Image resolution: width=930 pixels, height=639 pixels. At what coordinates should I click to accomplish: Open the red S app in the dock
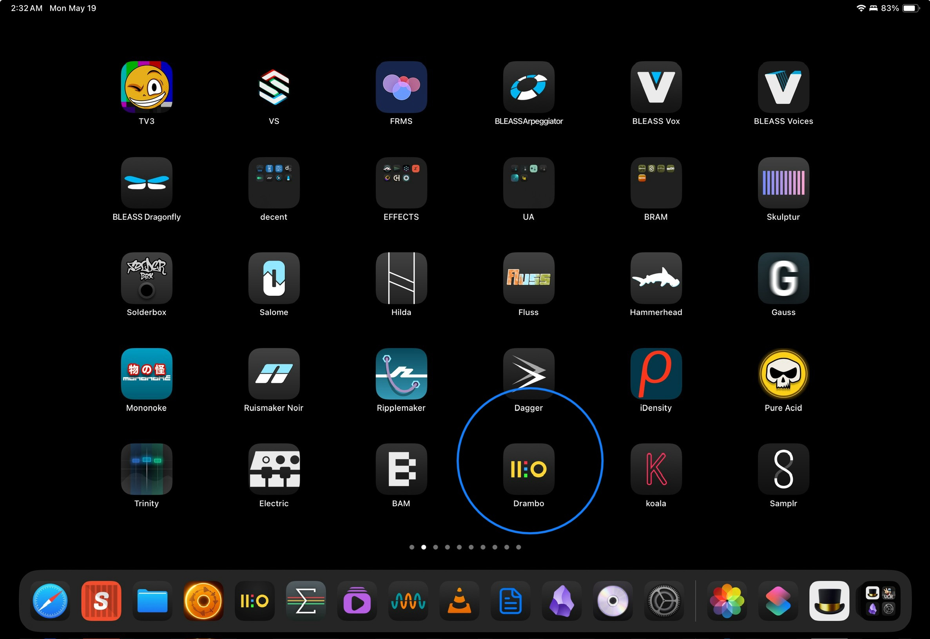point(101,601)
